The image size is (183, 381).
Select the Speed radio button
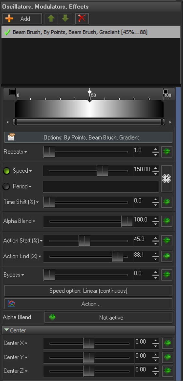click(x=6, y=171)
